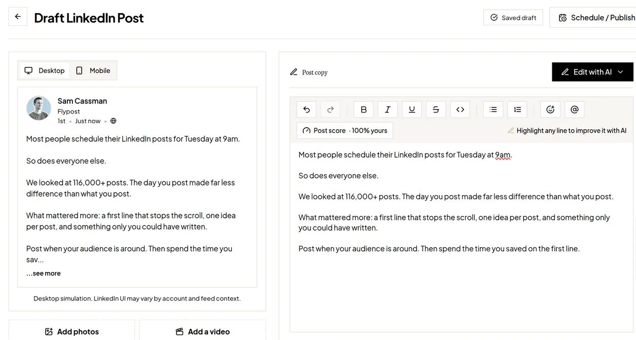Click the Sam Cassman name

[x=82, y=101]
